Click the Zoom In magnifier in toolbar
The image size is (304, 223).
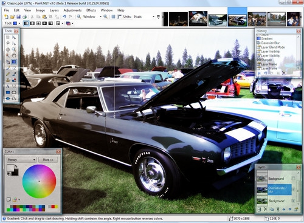[105, 16]
